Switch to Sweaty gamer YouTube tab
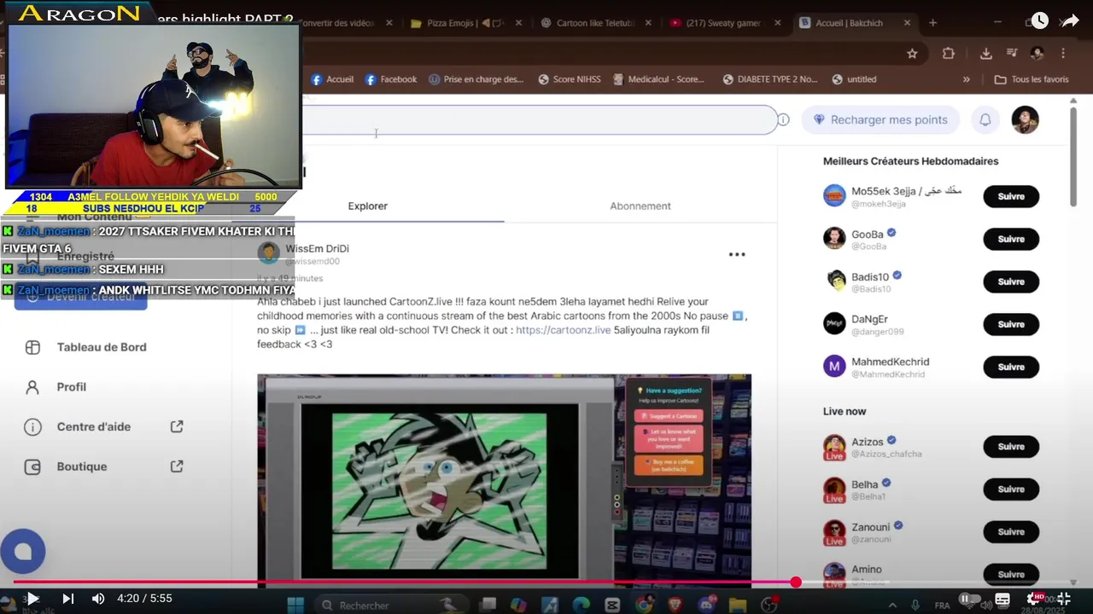Image resolution: width=1093 pixels, height=614 pixels. pos(724,23)
